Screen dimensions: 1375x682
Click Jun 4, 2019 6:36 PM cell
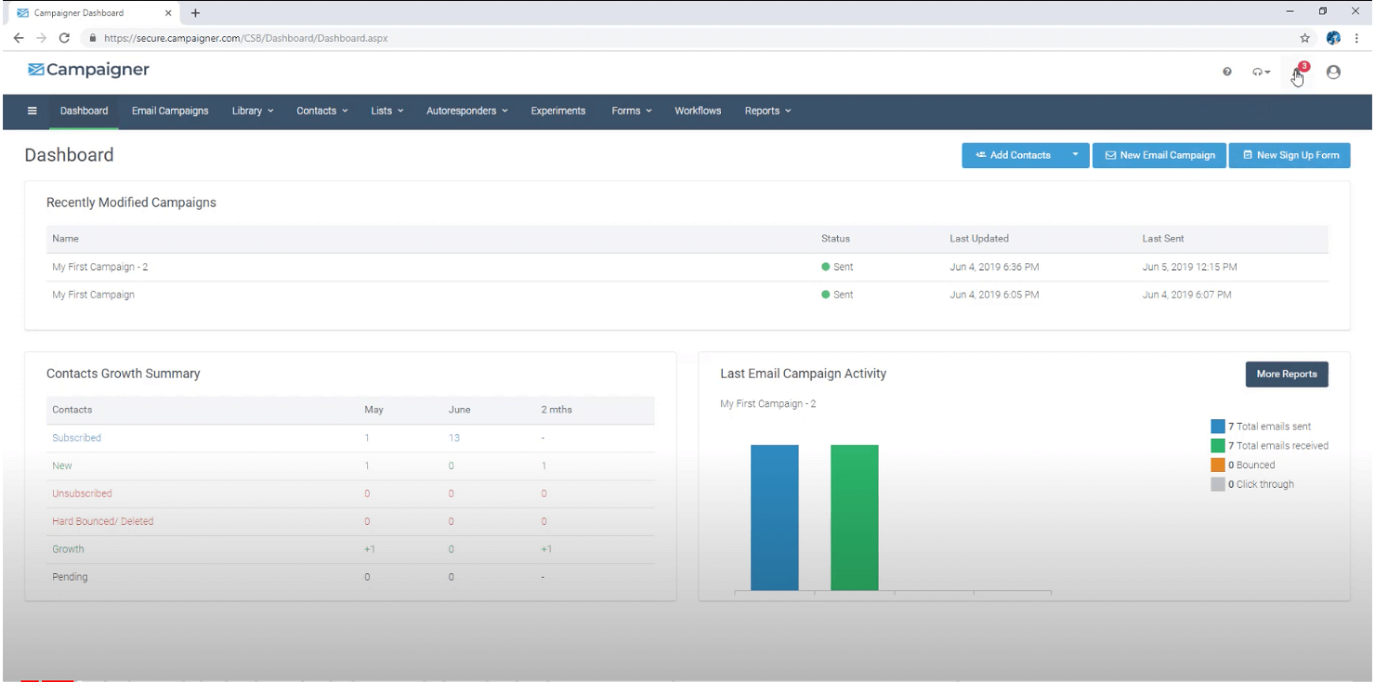pos(994,267)
